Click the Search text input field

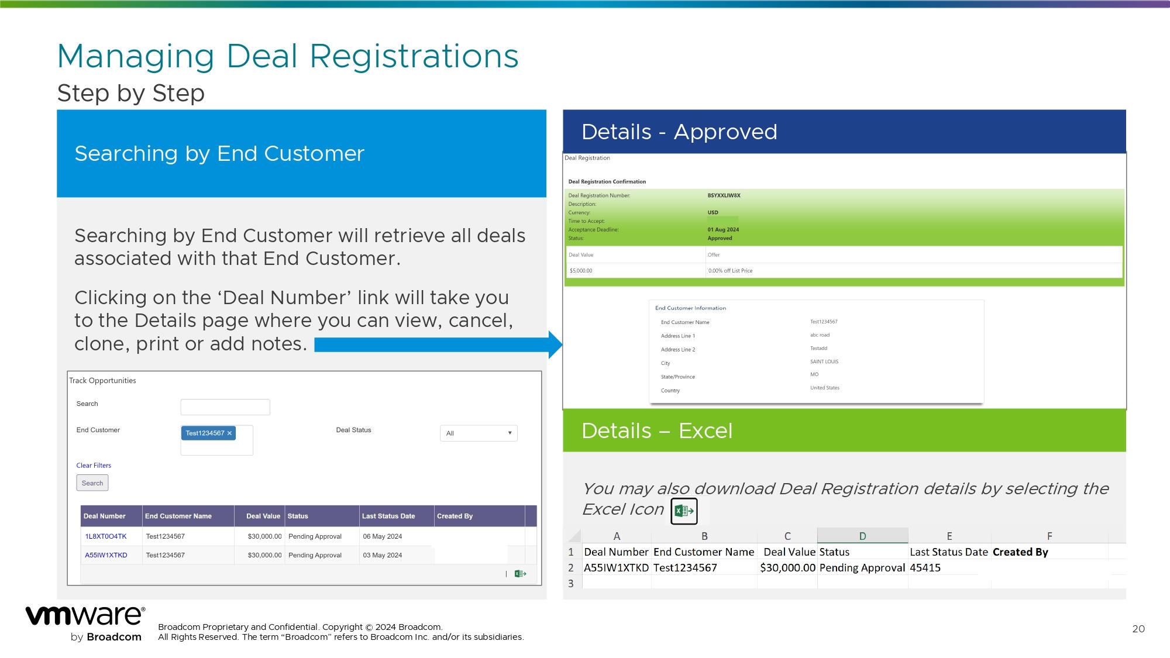pyautogui.click(x=225, y=407)
